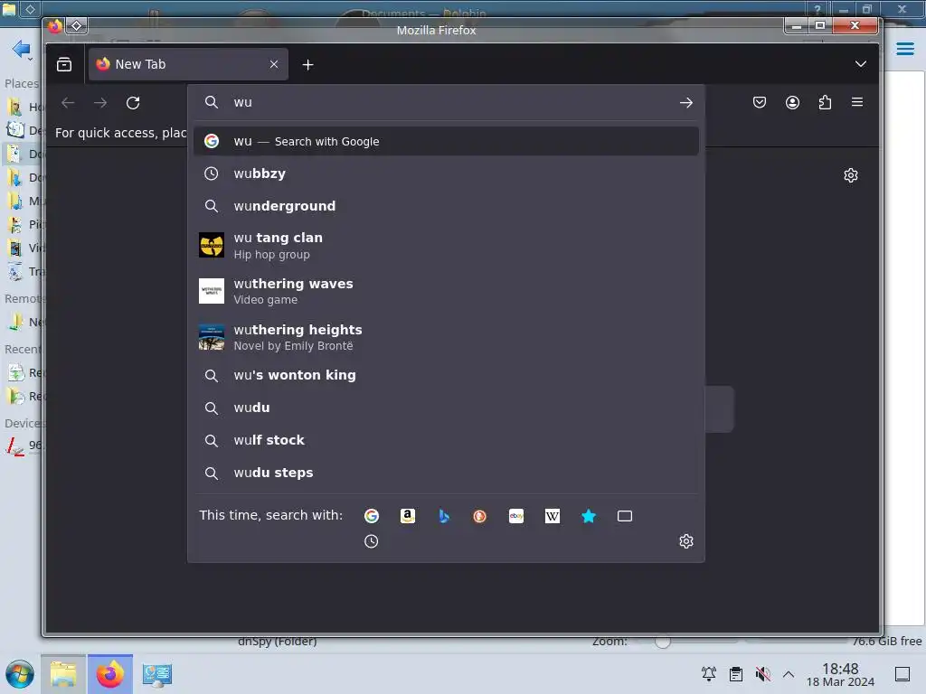The image size is (926, 694).
Task: Search history using the clock icon
Action: tap(371, 541)
